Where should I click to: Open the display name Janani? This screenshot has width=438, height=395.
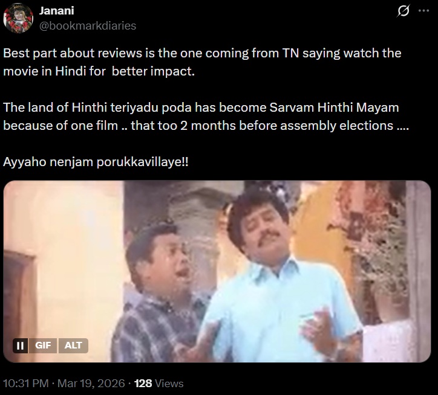pyautogui.click(x=56, y=11)
